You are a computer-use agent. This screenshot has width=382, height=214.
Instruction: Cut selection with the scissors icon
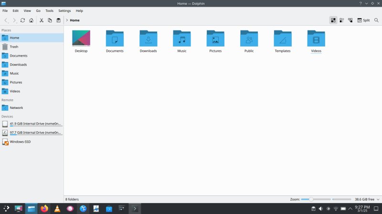pyautogui.click(x=42, y=20)
